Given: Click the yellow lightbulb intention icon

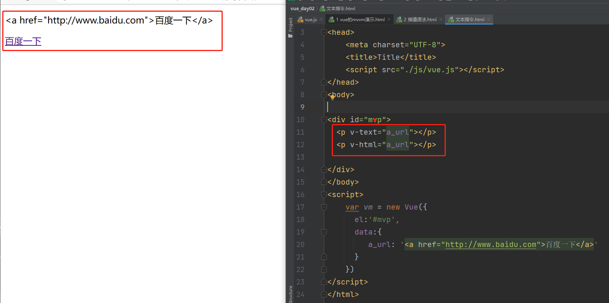Looking at the screenshot, I should pos(333,97).
